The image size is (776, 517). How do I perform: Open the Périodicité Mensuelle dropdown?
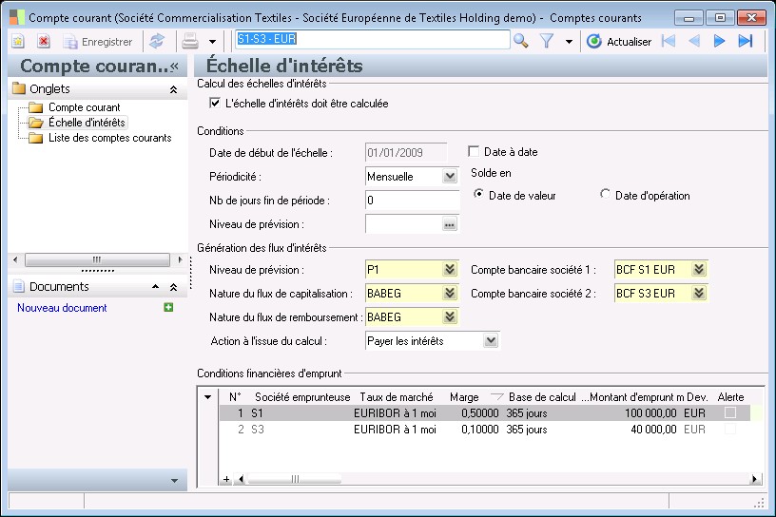[x=450, y=176]
